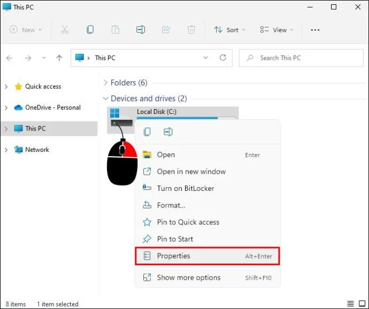The width and height of the screenshot is (369, 309).
Task: Click the Copy icon in the toolbar
Action: (x=90, y=29)
